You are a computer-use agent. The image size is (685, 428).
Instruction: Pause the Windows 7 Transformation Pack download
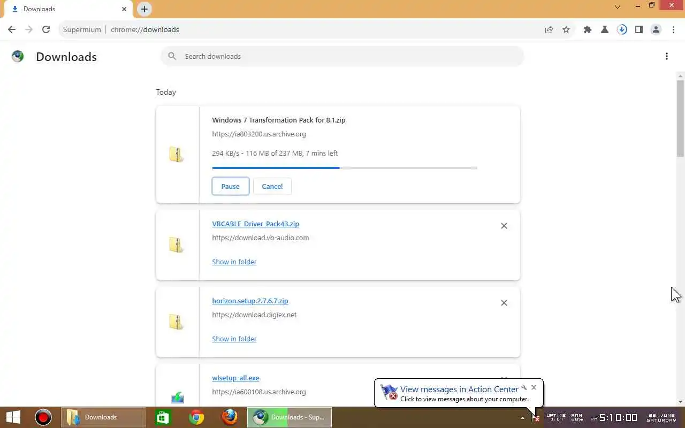(x=230, y=186)
